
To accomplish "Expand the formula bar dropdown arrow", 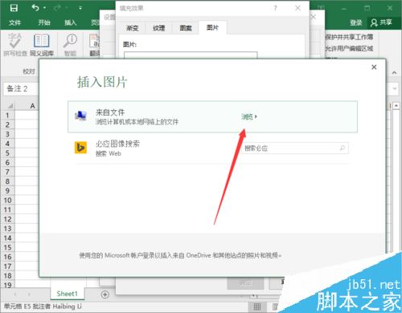I will pos(395,88).
